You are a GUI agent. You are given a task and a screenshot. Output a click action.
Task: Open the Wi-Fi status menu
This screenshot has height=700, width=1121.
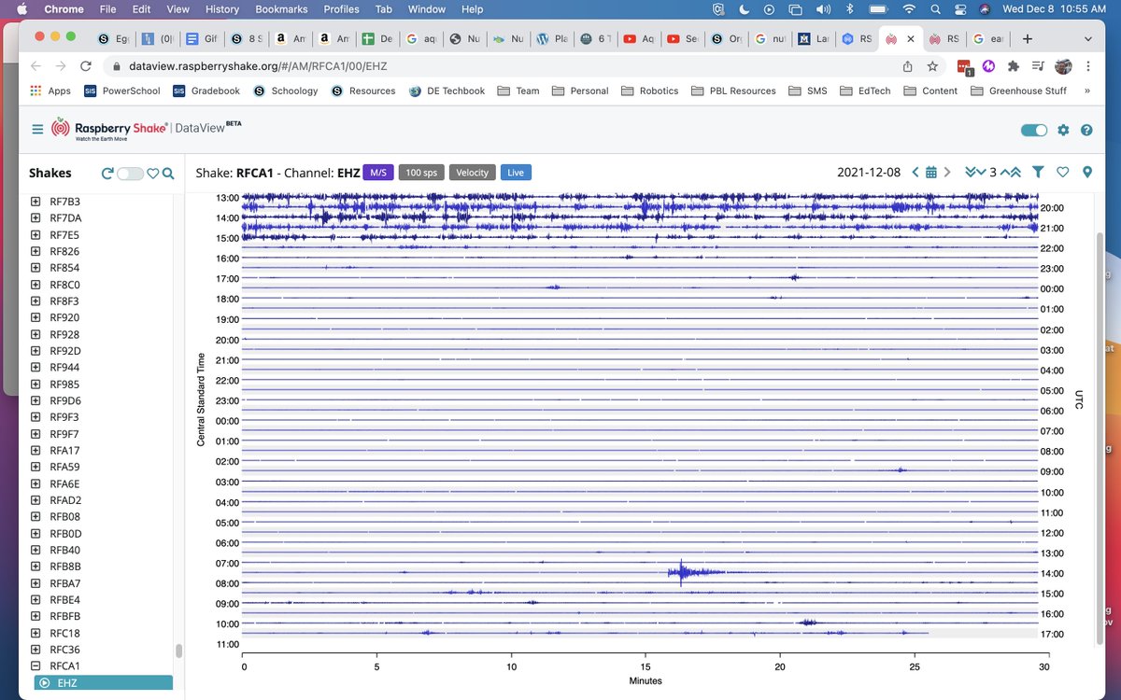pyautogui.click(x=908, y=9)
